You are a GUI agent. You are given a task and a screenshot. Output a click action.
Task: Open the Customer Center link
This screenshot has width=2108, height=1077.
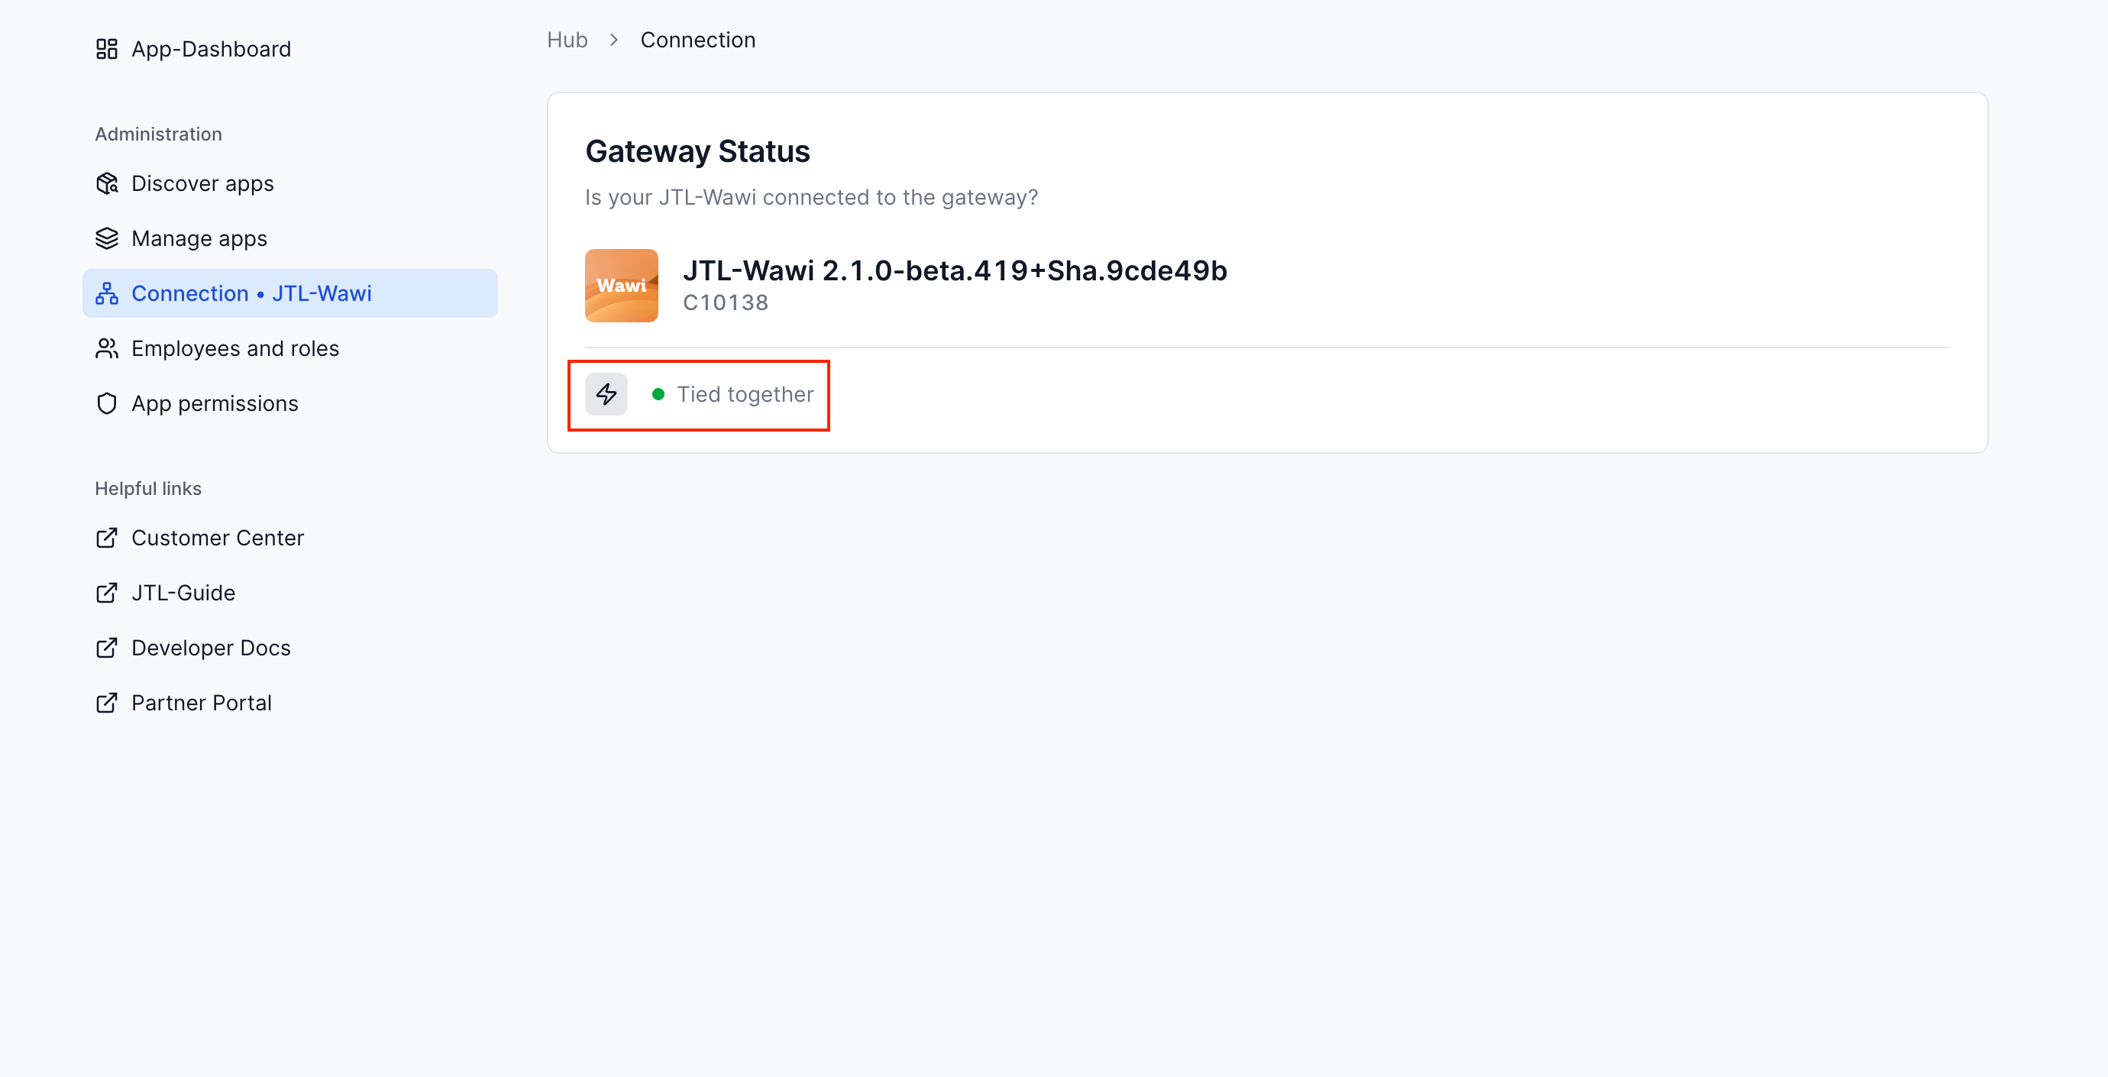(x=218, y=538)
